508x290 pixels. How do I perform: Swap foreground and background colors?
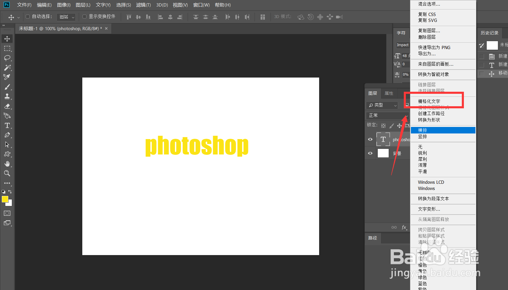pyautogui.click(x=10, y=192)
